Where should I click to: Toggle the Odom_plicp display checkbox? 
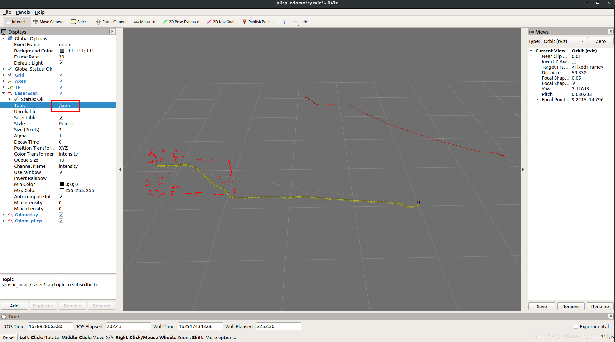61,221
